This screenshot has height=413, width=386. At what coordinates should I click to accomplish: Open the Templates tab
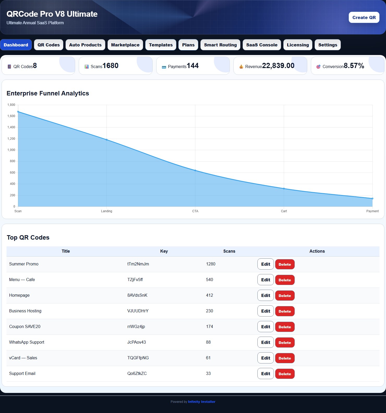pyautogui.click(x=161, y=45)
